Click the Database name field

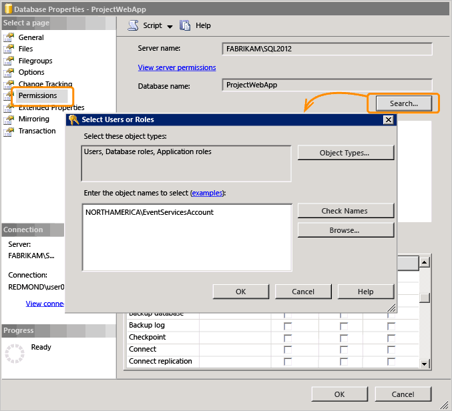pyautogui.click(x=327, y=85)
